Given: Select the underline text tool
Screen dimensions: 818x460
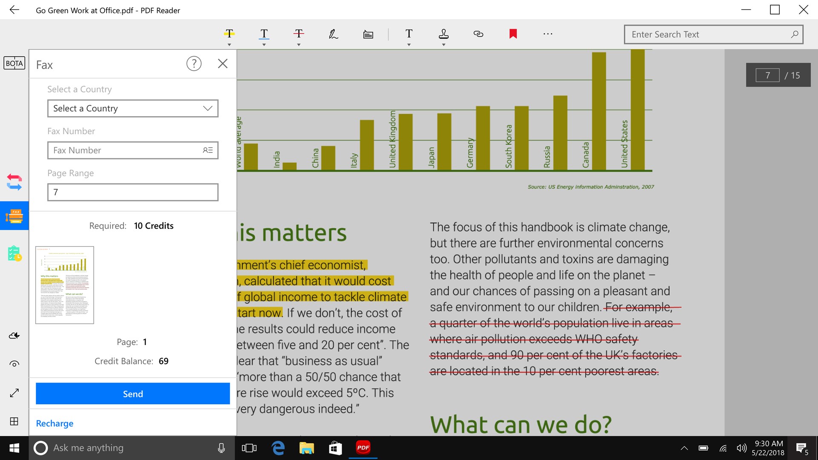Looking at the screenshot, I should click(264, 34).
